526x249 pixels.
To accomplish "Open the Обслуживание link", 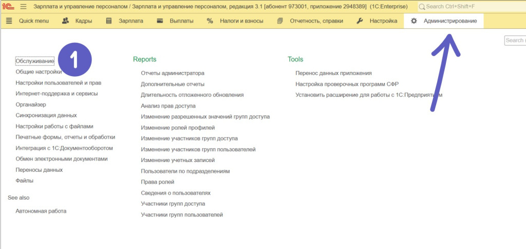I will tap(35, 61).
